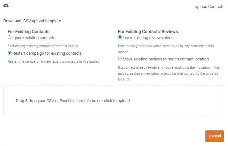
Task: Click the "Leave existing reviews alone" label text
Action: pos(148,38)
